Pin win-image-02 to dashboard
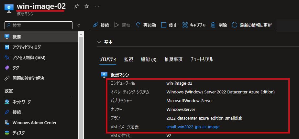Image resolution: width=299 pixels, height=139 pixels. 76,6
